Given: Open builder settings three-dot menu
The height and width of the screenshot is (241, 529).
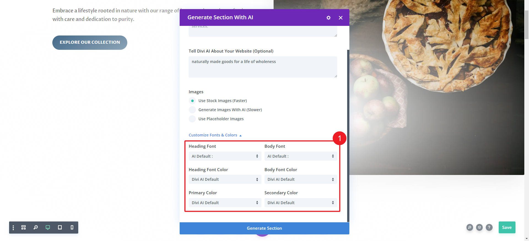Looking at the screenshot, I should click(x=13, y=228).
